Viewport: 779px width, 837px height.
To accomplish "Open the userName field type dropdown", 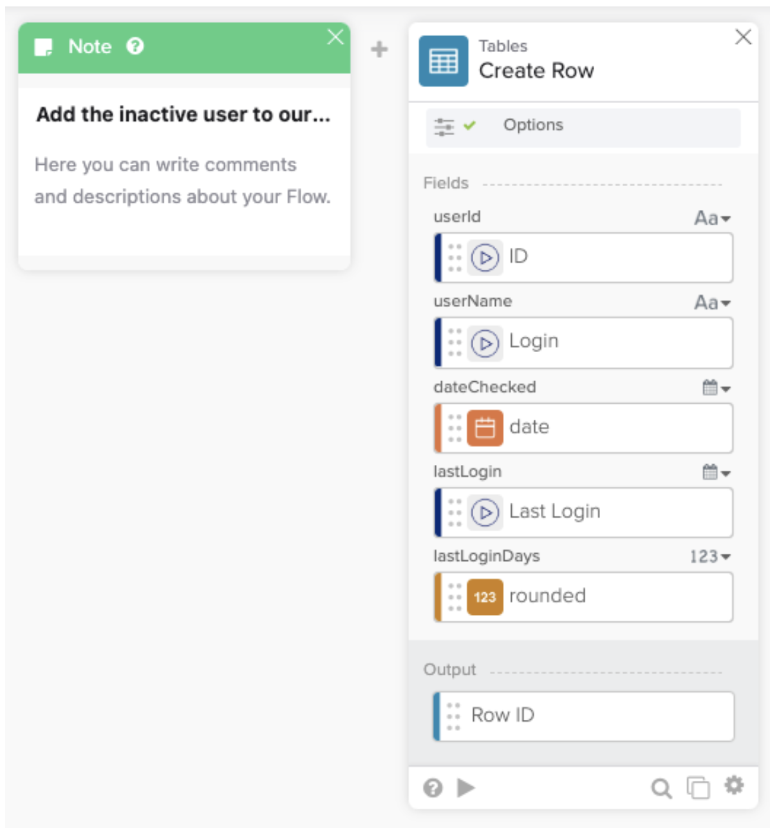I will (712, 303).
